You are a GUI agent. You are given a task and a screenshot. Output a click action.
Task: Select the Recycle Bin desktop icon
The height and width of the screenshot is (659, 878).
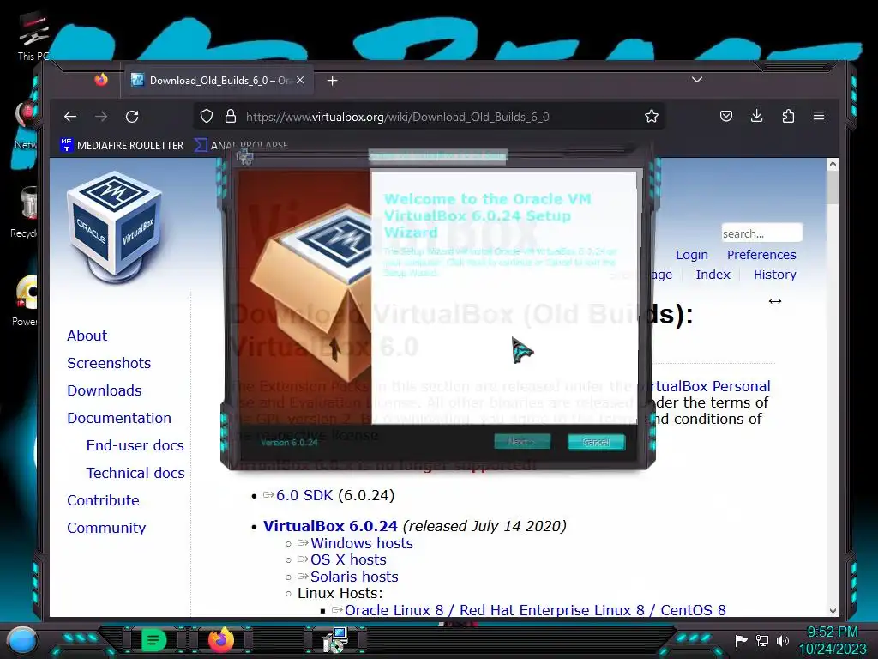pyautogui.click(x=25, y=213)
